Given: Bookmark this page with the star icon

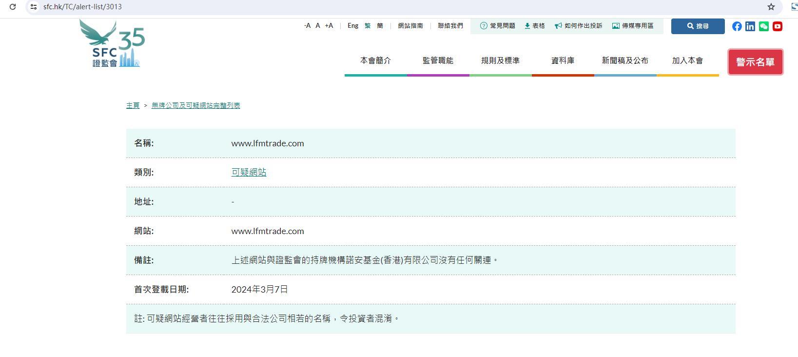Looking at the screenshot, I should click(771, 7).
